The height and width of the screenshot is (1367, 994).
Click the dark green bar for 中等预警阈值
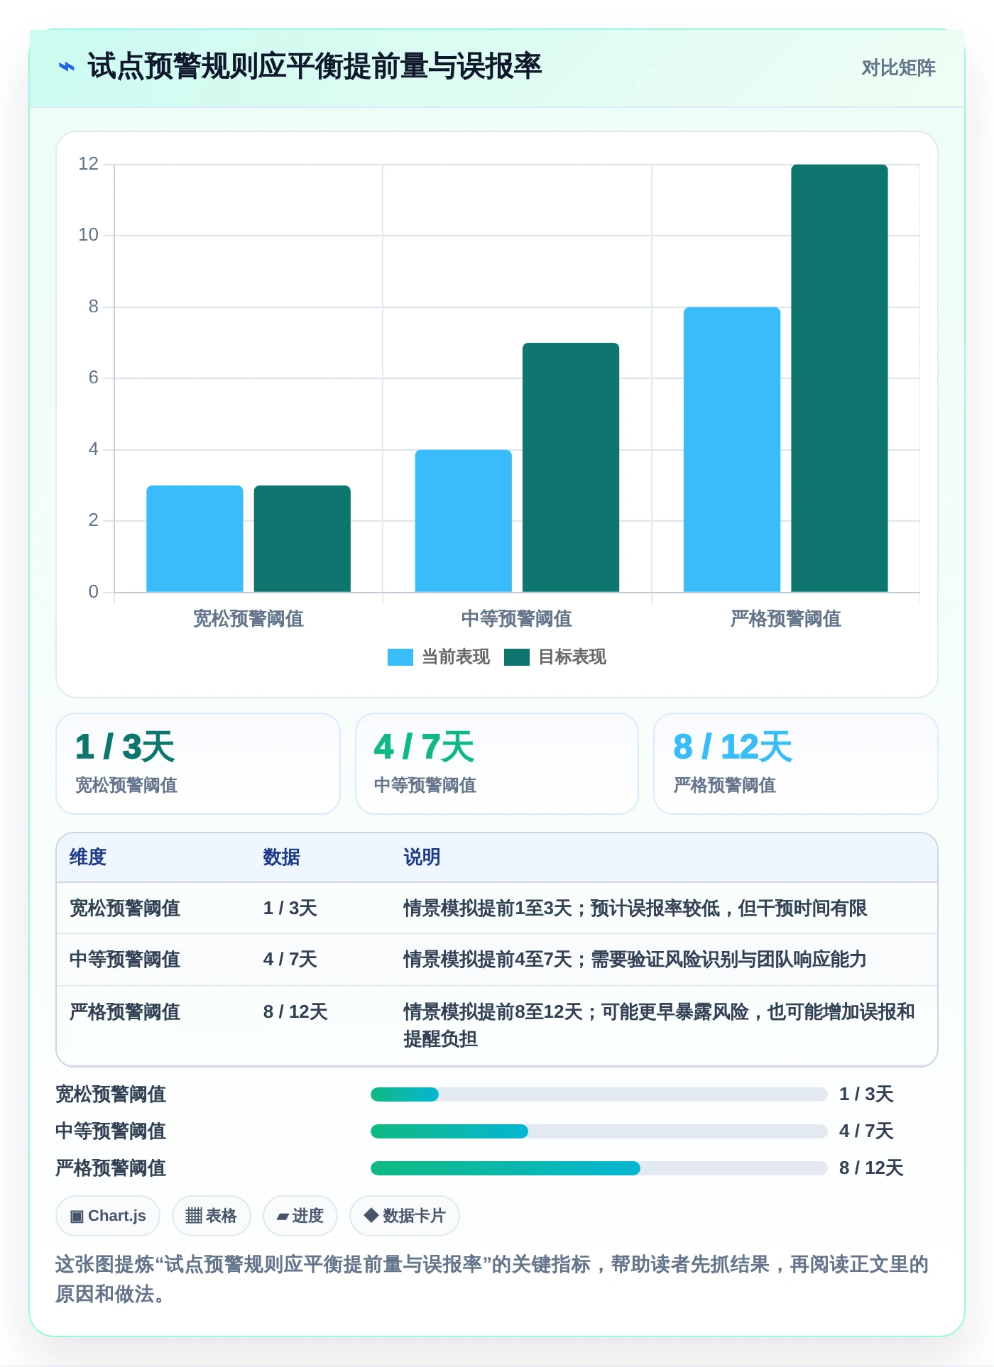571,467
